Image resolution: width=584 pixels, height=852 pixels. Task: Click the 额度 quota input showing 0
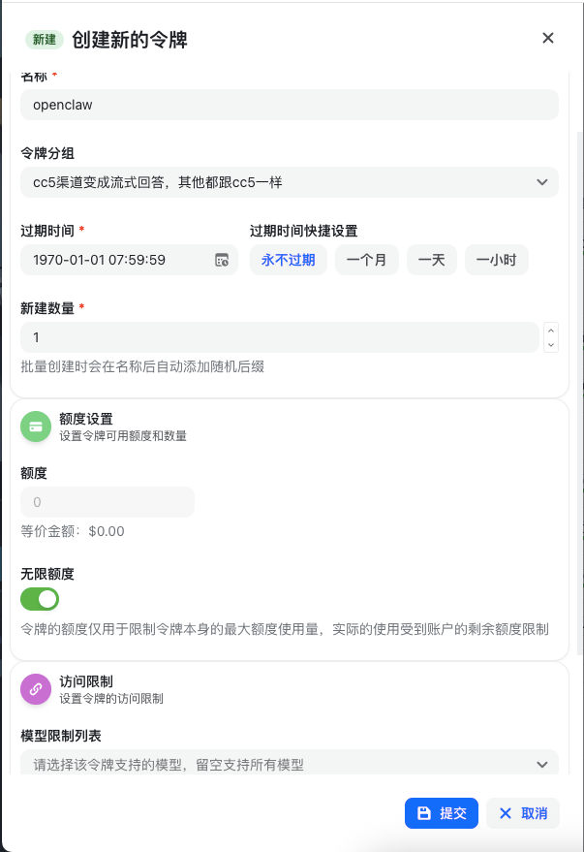click(x=107, y=502)
